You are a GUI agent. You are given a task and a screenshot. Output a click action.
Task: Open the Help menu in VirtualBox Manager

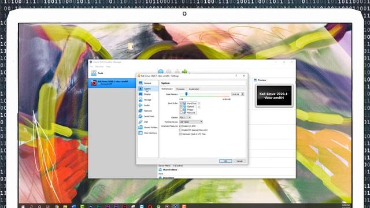[108, 66]
